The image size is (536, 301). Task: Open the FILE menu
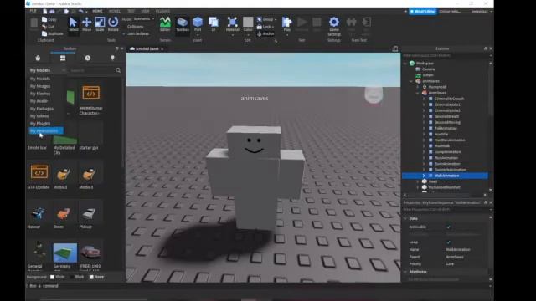(33, 11)
